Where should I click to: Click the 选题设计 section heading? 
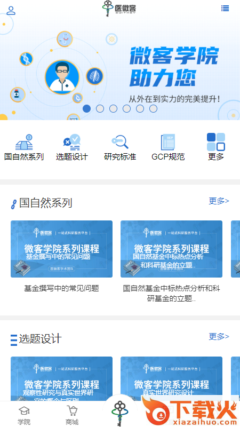(41, 339)
